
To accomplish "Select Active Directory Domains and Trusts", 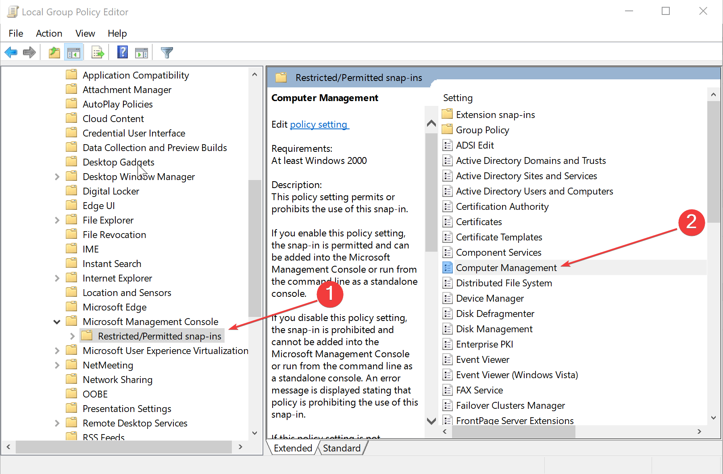I will [x=531, y=160].
